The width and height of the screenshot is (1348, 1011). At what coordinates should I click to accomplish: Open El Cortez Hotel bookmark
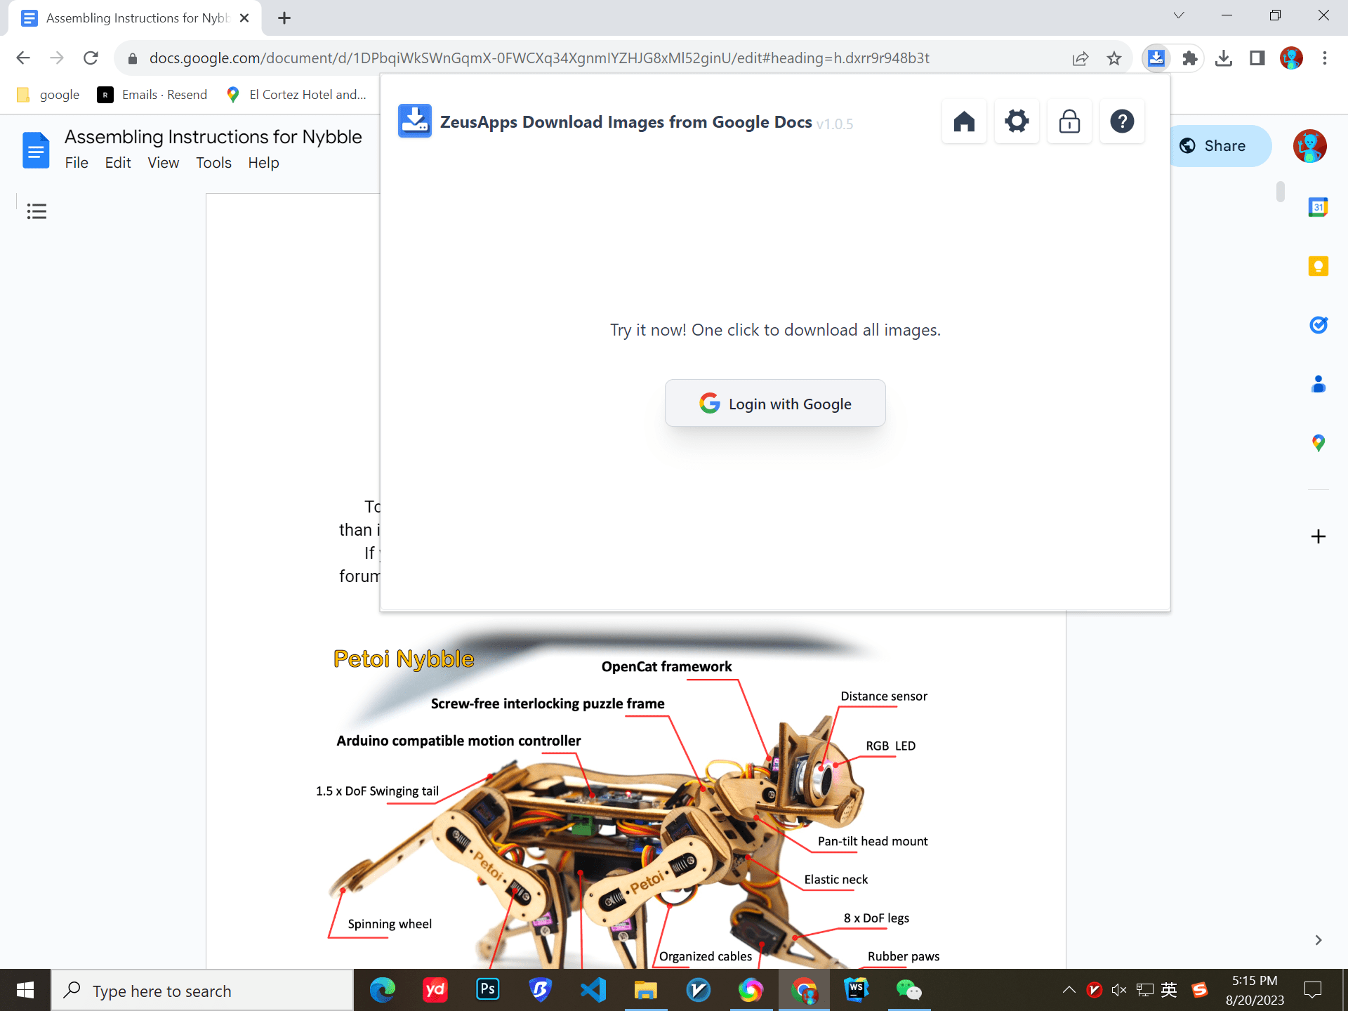point(296,95)
